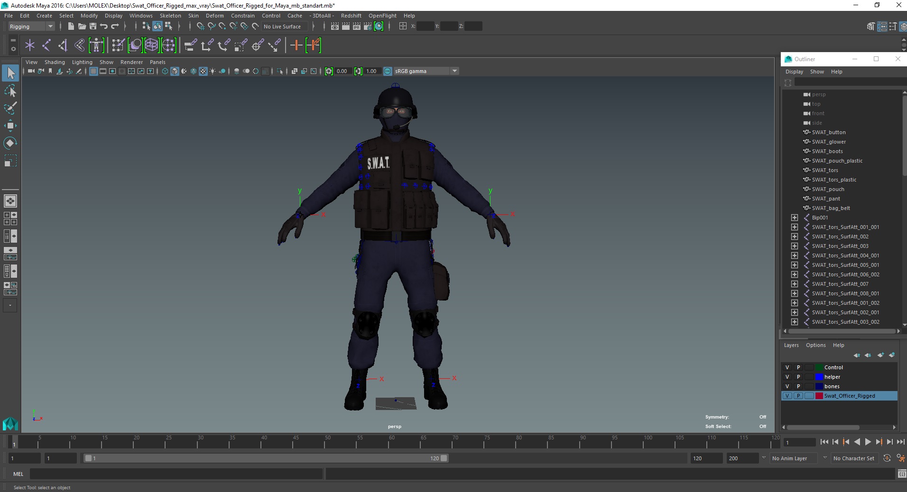Screen dimensions: 907x492
Task: Play animation backwards
Action: click(857, 442)
